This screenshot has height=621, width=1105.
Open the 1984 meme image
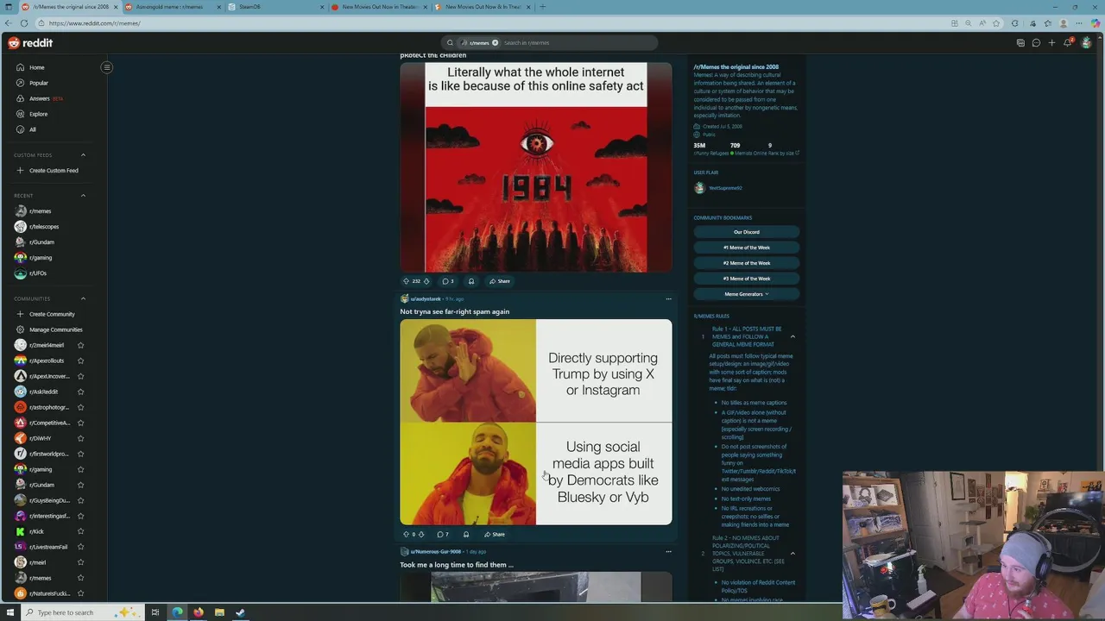point(536,167)
